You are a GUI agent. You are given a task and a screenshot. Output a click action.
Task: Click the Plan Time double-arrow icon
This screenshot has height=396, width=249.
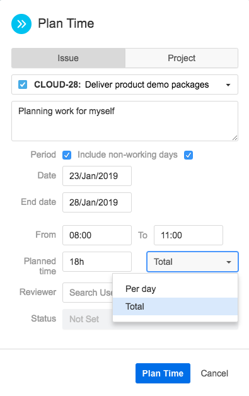coord(21,24)
